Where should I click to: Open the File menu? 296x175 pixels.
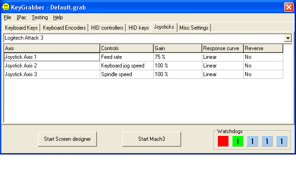8,17
